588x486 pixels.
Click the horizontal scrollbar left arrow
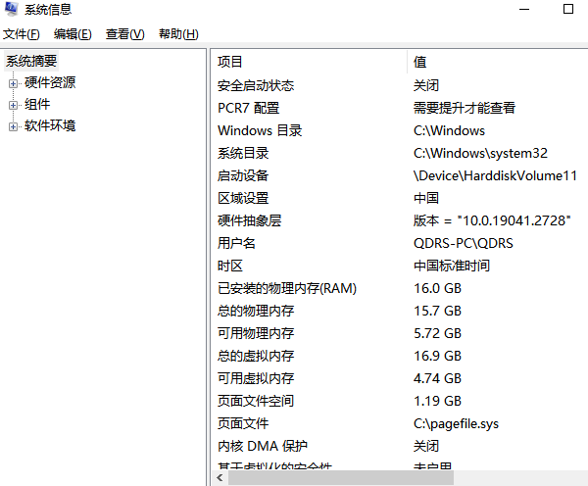(x=220, y=478)
